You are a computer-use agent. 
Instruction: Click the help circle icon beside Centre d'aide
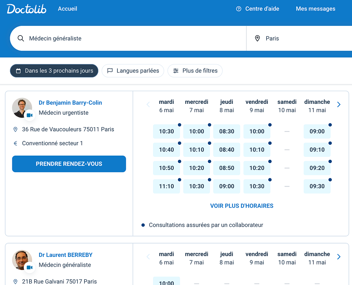tap(239, 9)
